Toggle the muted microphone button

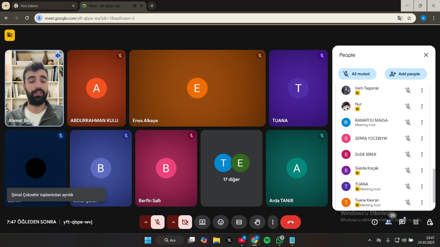[x=158, y=222]
